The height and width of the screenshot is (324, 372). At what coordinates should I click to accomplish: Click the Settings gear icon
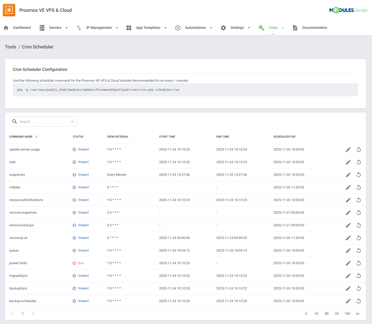point(223,28)
